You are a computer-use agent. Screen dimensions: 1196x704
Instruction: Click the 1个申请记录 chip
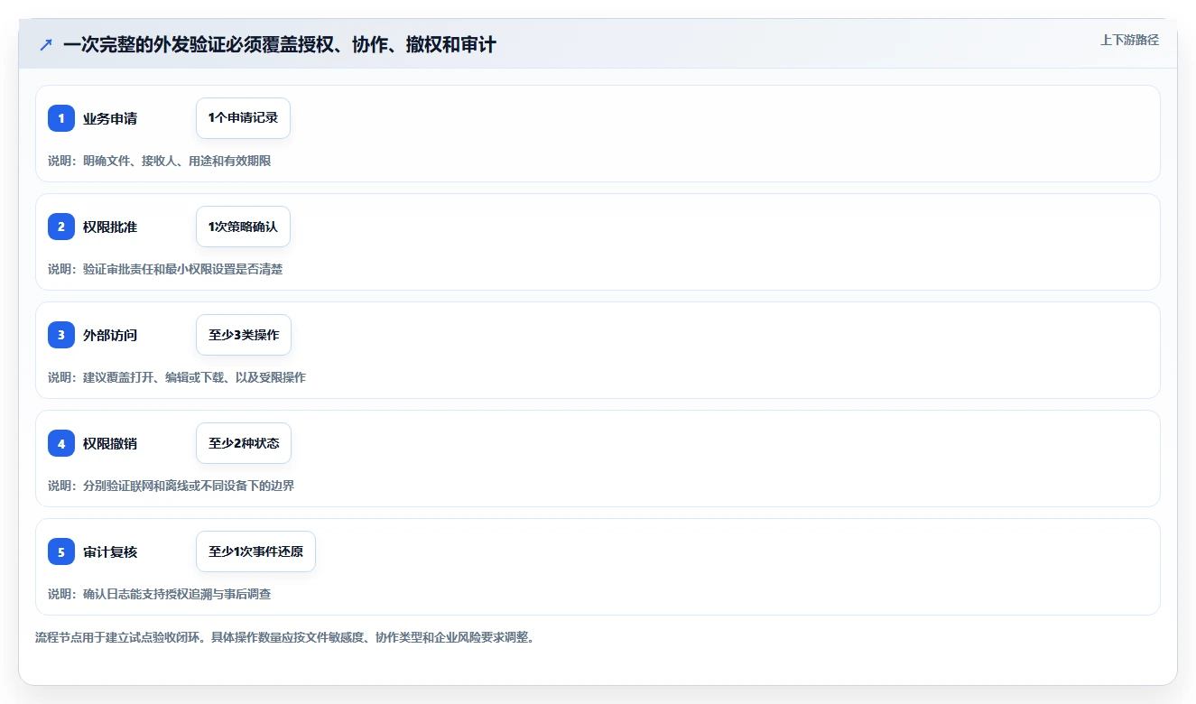243,118
